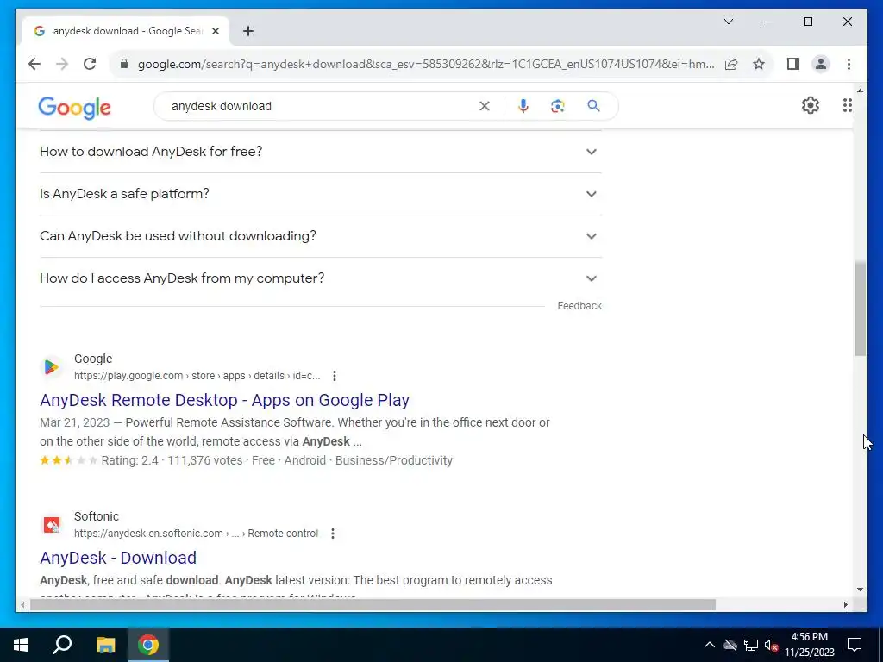Viewport: 883px width, 662px height.
Task: Reload the current page
Action: 90,64
